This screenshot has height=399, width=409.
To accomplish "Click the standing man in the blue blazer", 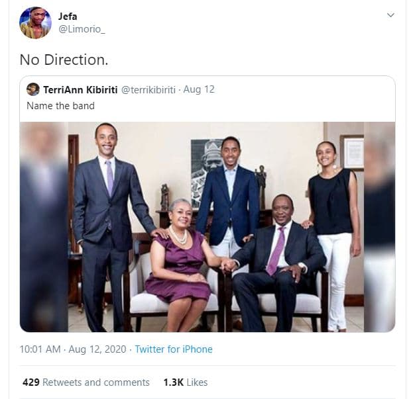I will [x=229, y=192].
